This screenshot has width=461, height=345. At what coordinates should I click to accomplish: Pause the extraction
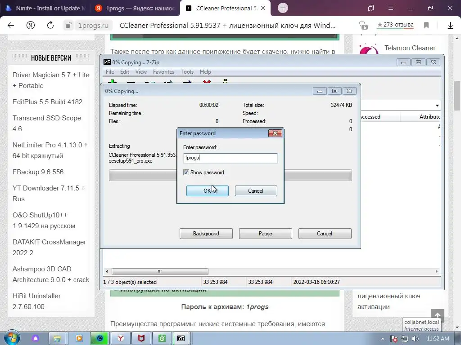[265, 234]
